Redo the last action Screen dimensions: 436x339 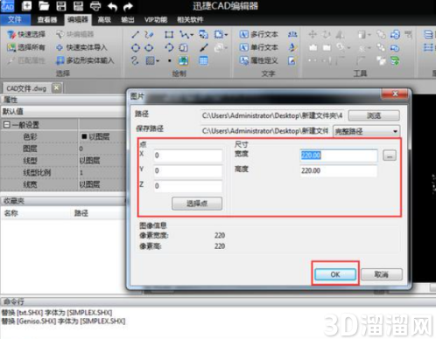coord(128,6)
